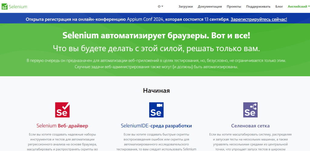Click the "Селеновая сетка" heading

tap(250, 126)
